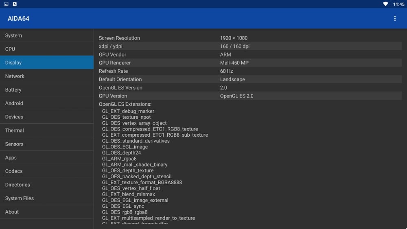The height and width of the screenshot is (229, 407).
Task: Tap the 11:45 clock in status bar
Action: click(x=398, y=4)
